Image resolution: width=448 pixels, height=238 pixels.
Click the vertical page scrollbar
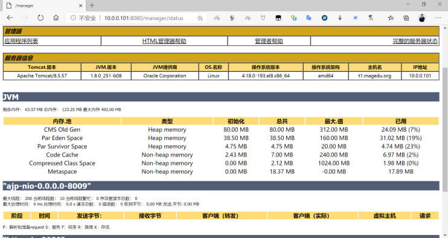coord(445,129)
